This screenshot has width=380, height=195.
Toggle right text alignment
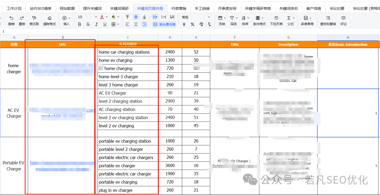coord(144,24)
